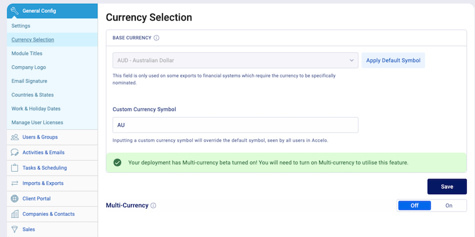Open the Company Logo settings page
Viewport: 475px width, 237px height.
tap(29, 67)
